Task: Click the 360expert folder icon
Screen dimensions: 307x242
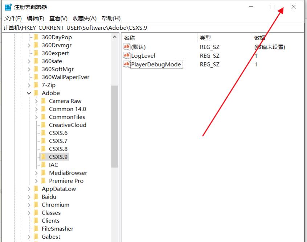Action: coord(36,53)
